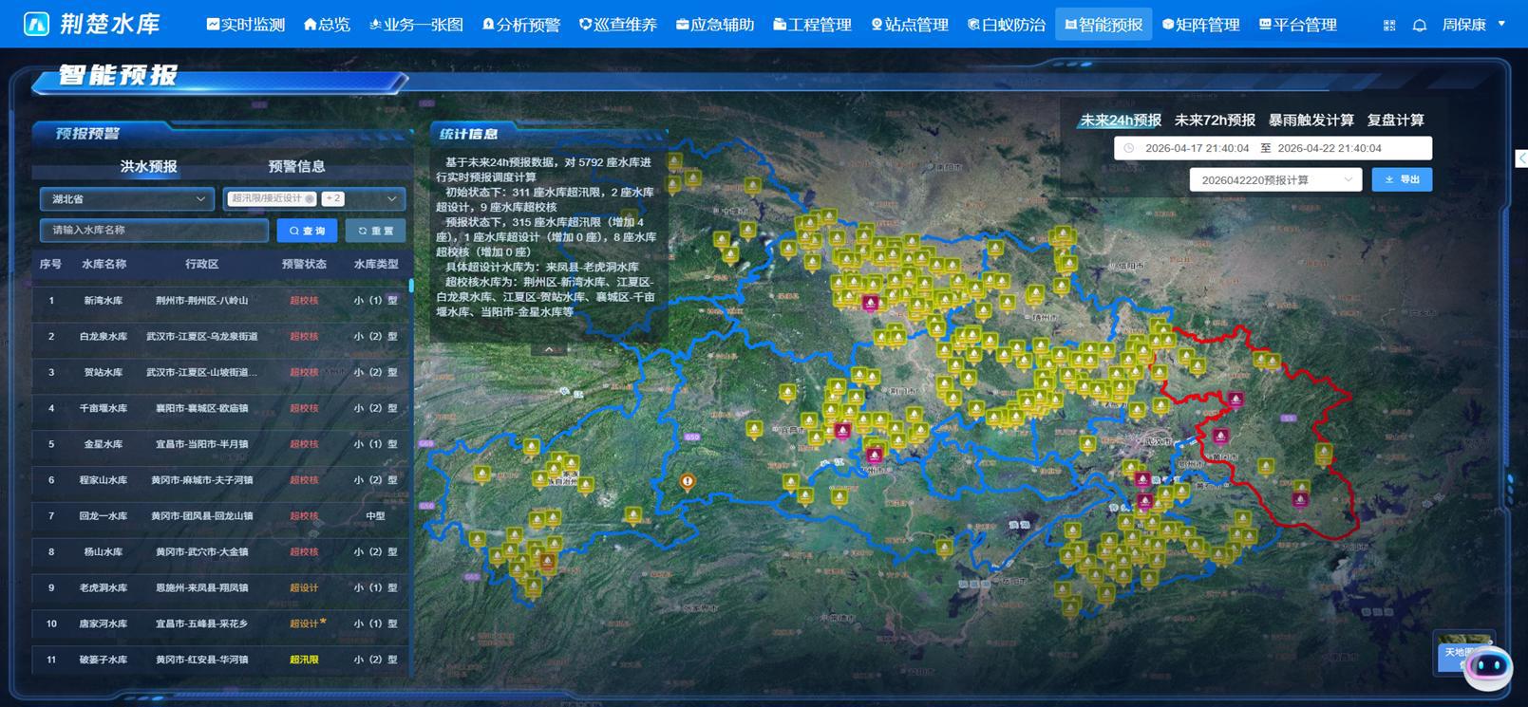
Task: Select the 老虎洞水库 row
Action: tap(220, 588)
